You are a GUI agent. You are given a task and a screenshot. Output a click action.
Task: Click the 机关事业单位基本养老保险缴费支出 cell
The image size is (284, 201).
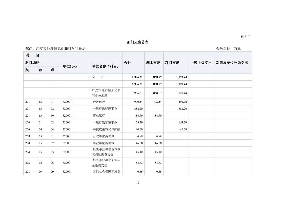coord(106,152)
